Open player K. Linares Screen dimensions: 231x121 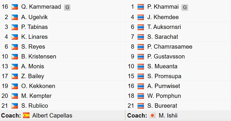point(34,37)
